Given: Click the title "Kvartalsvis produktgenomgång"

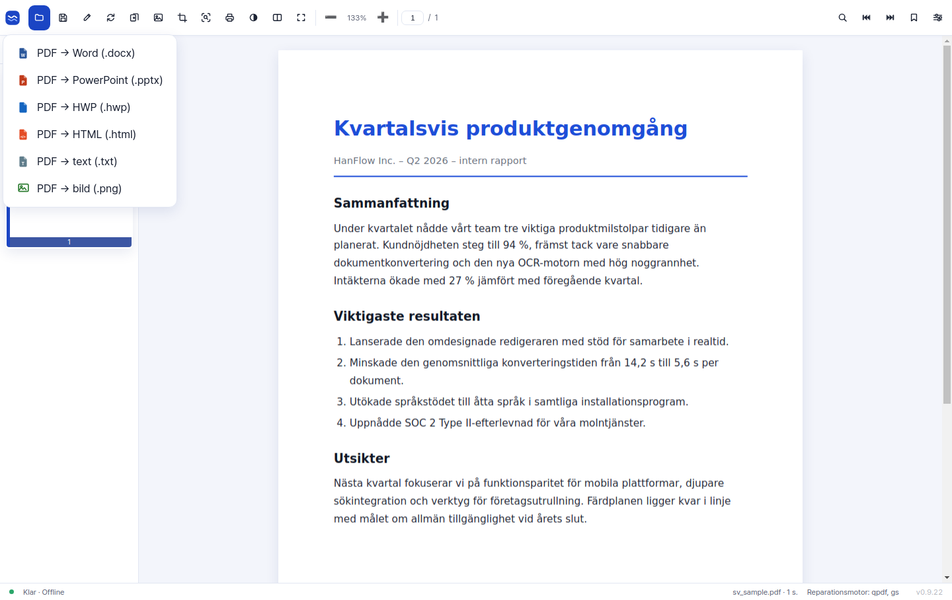Looking at the screenshot, I should (x=510, y=128).
